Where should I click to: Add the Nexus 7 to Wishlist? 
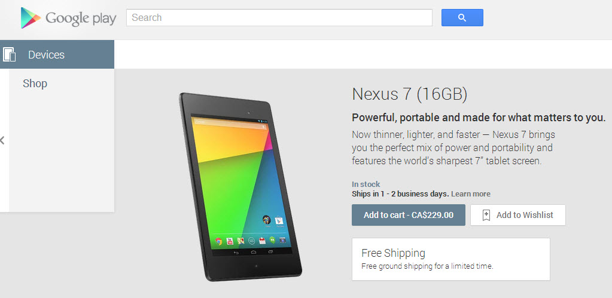(x=518, y=215)
